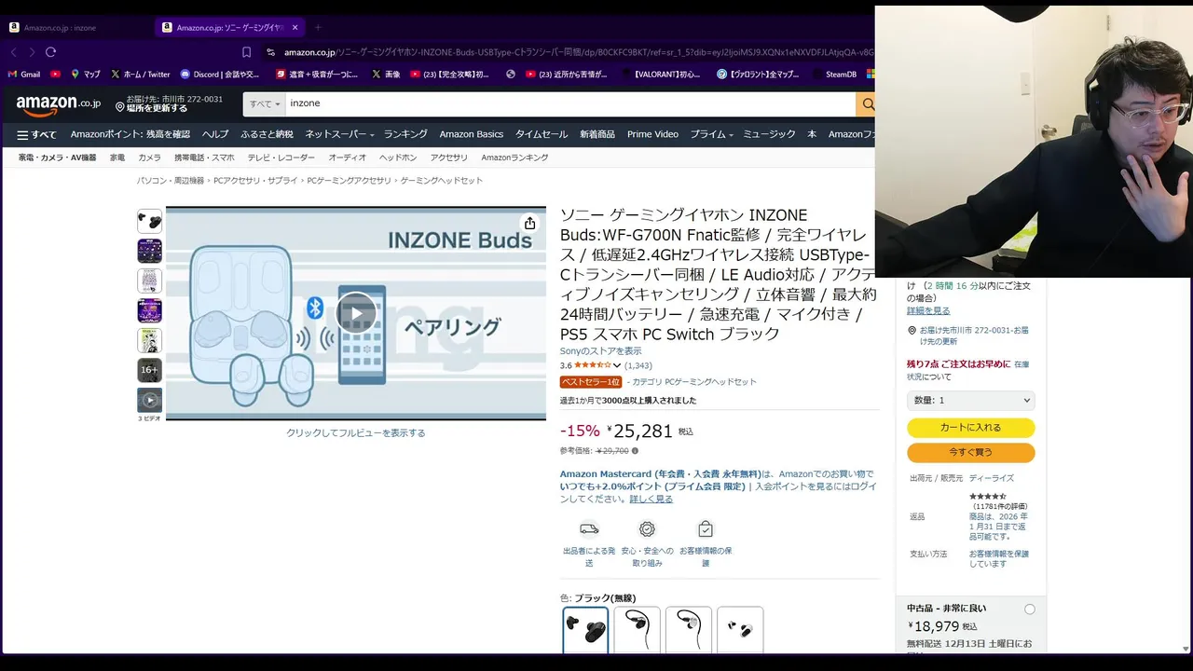Click クリックしてフルビューを表示する text
The width and height of the screenshot is (1193, 671).
point(355,432)
